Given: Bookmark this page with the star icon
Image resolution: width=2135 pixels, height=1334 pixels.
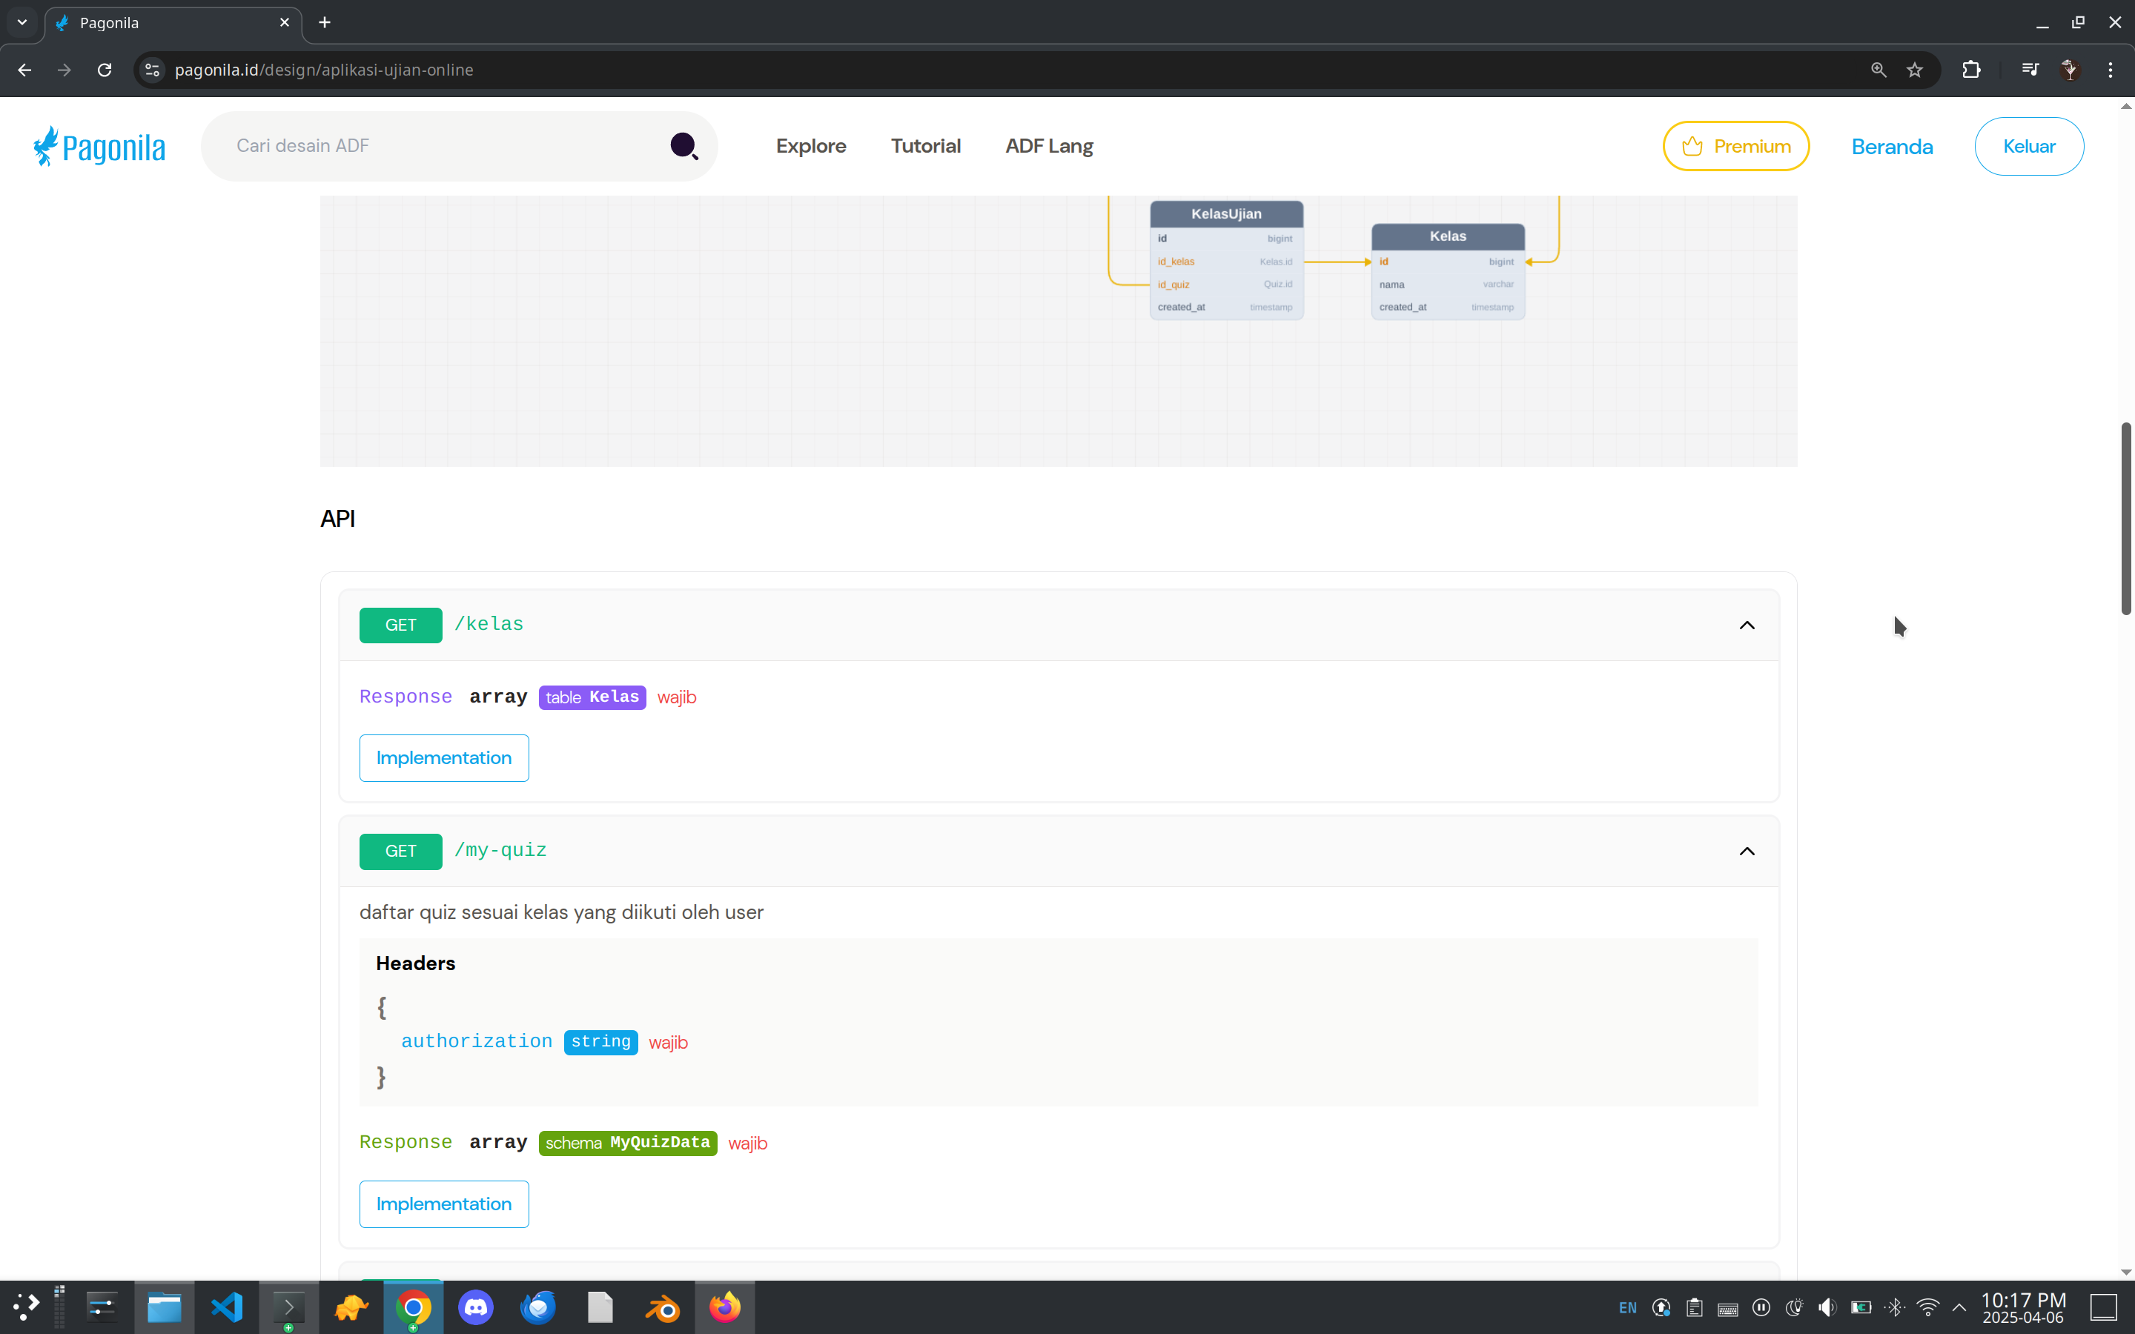Looking at the screenshot, I should click(x=1914, y=70).
